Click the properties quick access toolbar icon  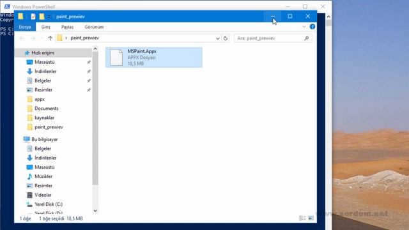(x=33, y=17)
